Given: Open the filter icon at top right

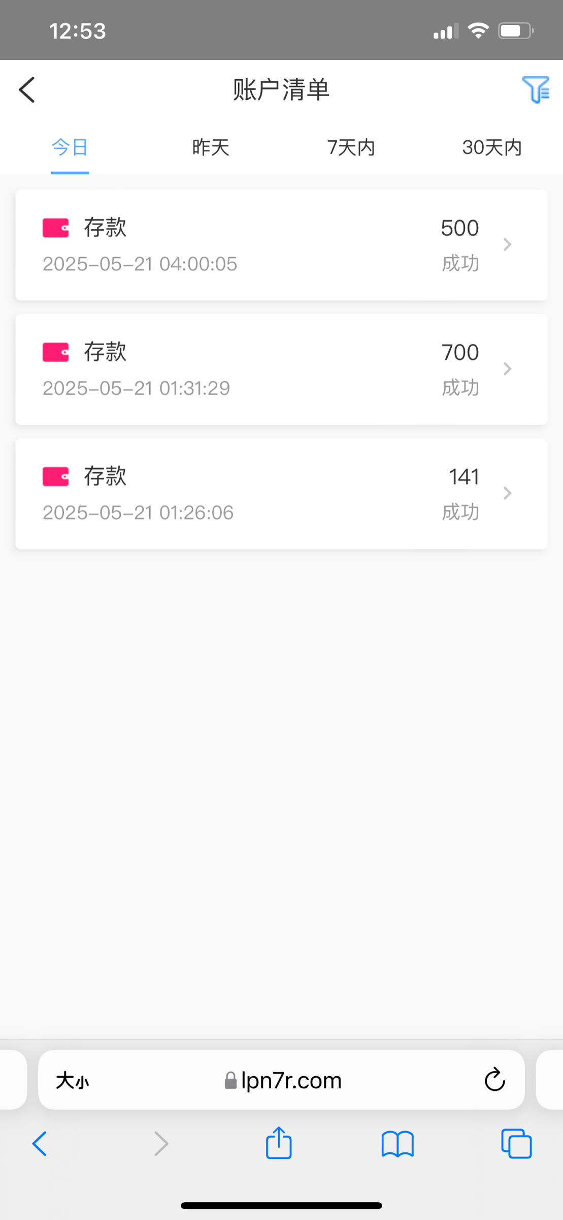Looking at the screenshot, I should coord(535,90).
